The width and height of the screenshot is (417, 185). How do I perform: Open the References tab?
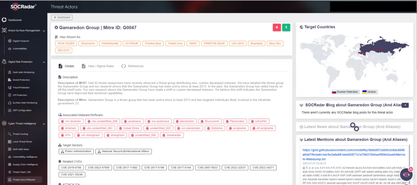click(132, 66)
